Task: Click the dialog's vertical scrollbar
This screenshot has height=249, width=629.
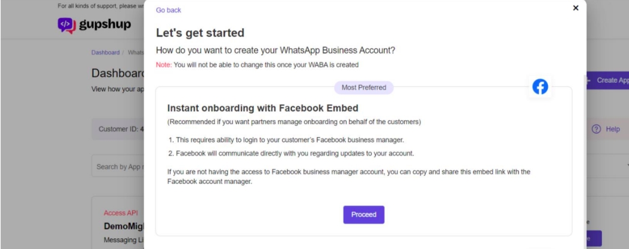Action: tap(584, 160)
